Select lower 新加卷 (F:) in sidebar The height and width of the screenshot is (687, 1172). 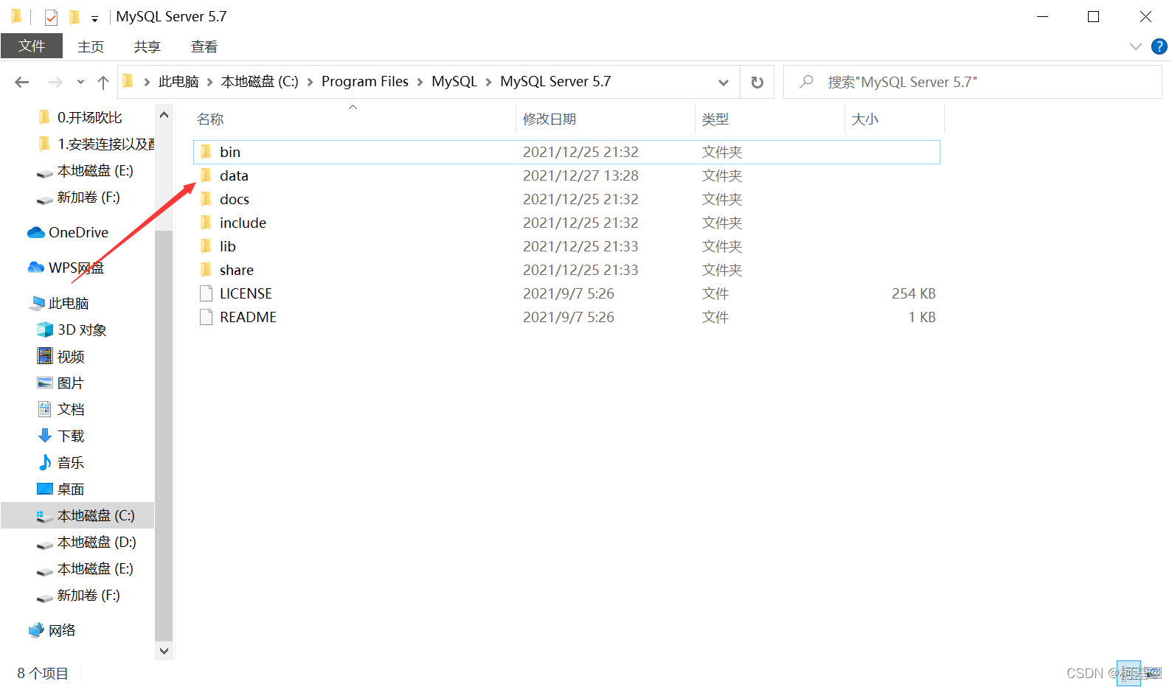(78, 595)
